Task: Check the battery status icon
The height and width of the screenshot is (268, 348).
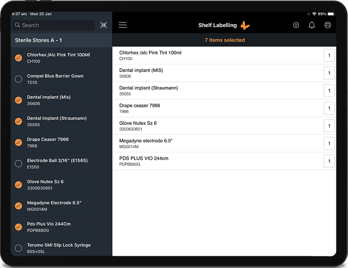Action: (331, 14)
